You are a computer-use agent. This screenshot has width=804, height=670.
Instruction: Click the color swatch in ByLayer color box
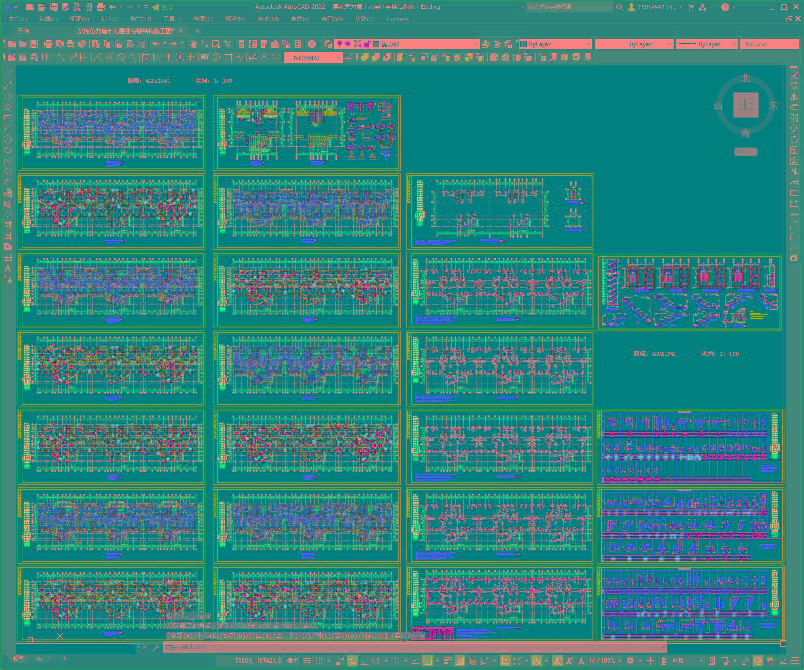[x=523, y=44]
